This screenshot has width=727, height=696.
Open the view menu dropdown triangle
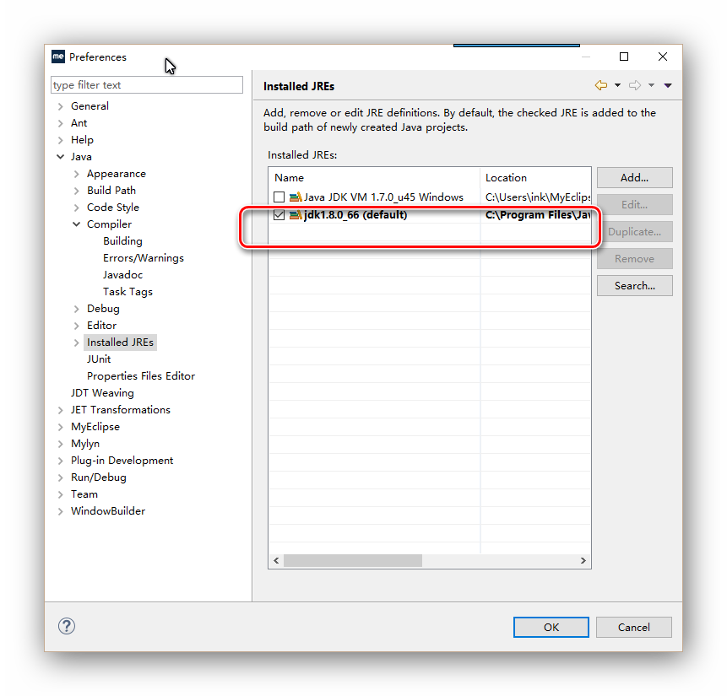pos(668,85)
